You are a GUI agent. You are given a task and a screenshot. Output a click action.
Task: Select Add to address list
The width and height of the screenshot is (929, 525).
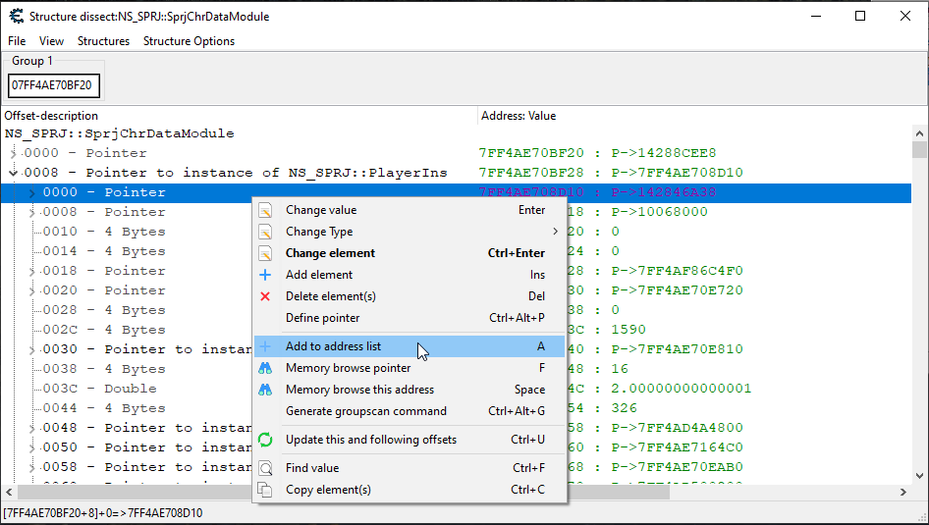333,346
